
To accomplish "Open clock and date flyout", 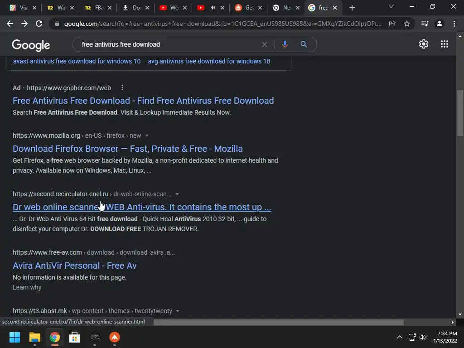I will click(445, 337).
